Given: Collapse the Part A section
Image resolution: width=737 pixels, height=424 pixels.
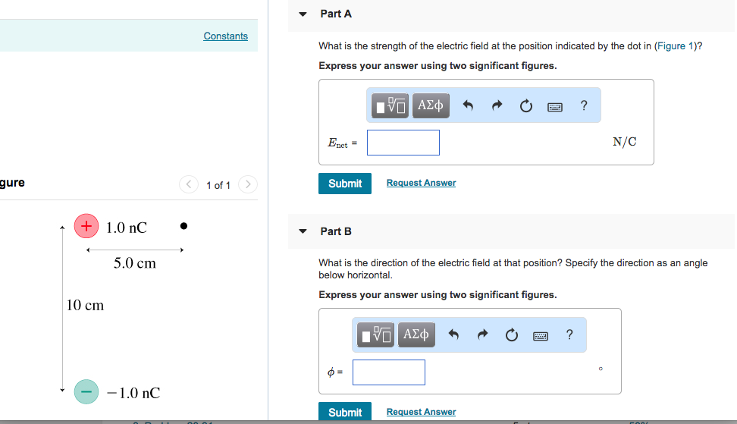Looking at the screenshot, I should tap(303, 14).
